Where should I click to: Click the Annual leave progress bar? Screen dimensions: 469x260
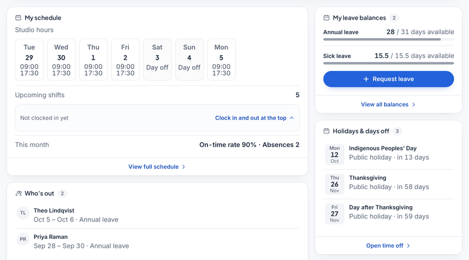[389, 39]
